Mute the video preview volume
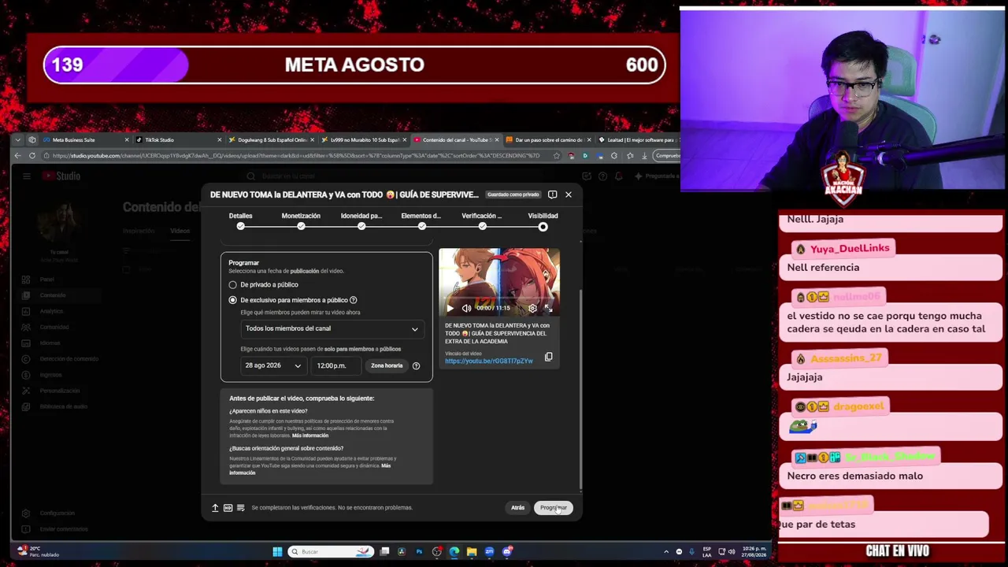1008x567 pixels. click(466, 308)
